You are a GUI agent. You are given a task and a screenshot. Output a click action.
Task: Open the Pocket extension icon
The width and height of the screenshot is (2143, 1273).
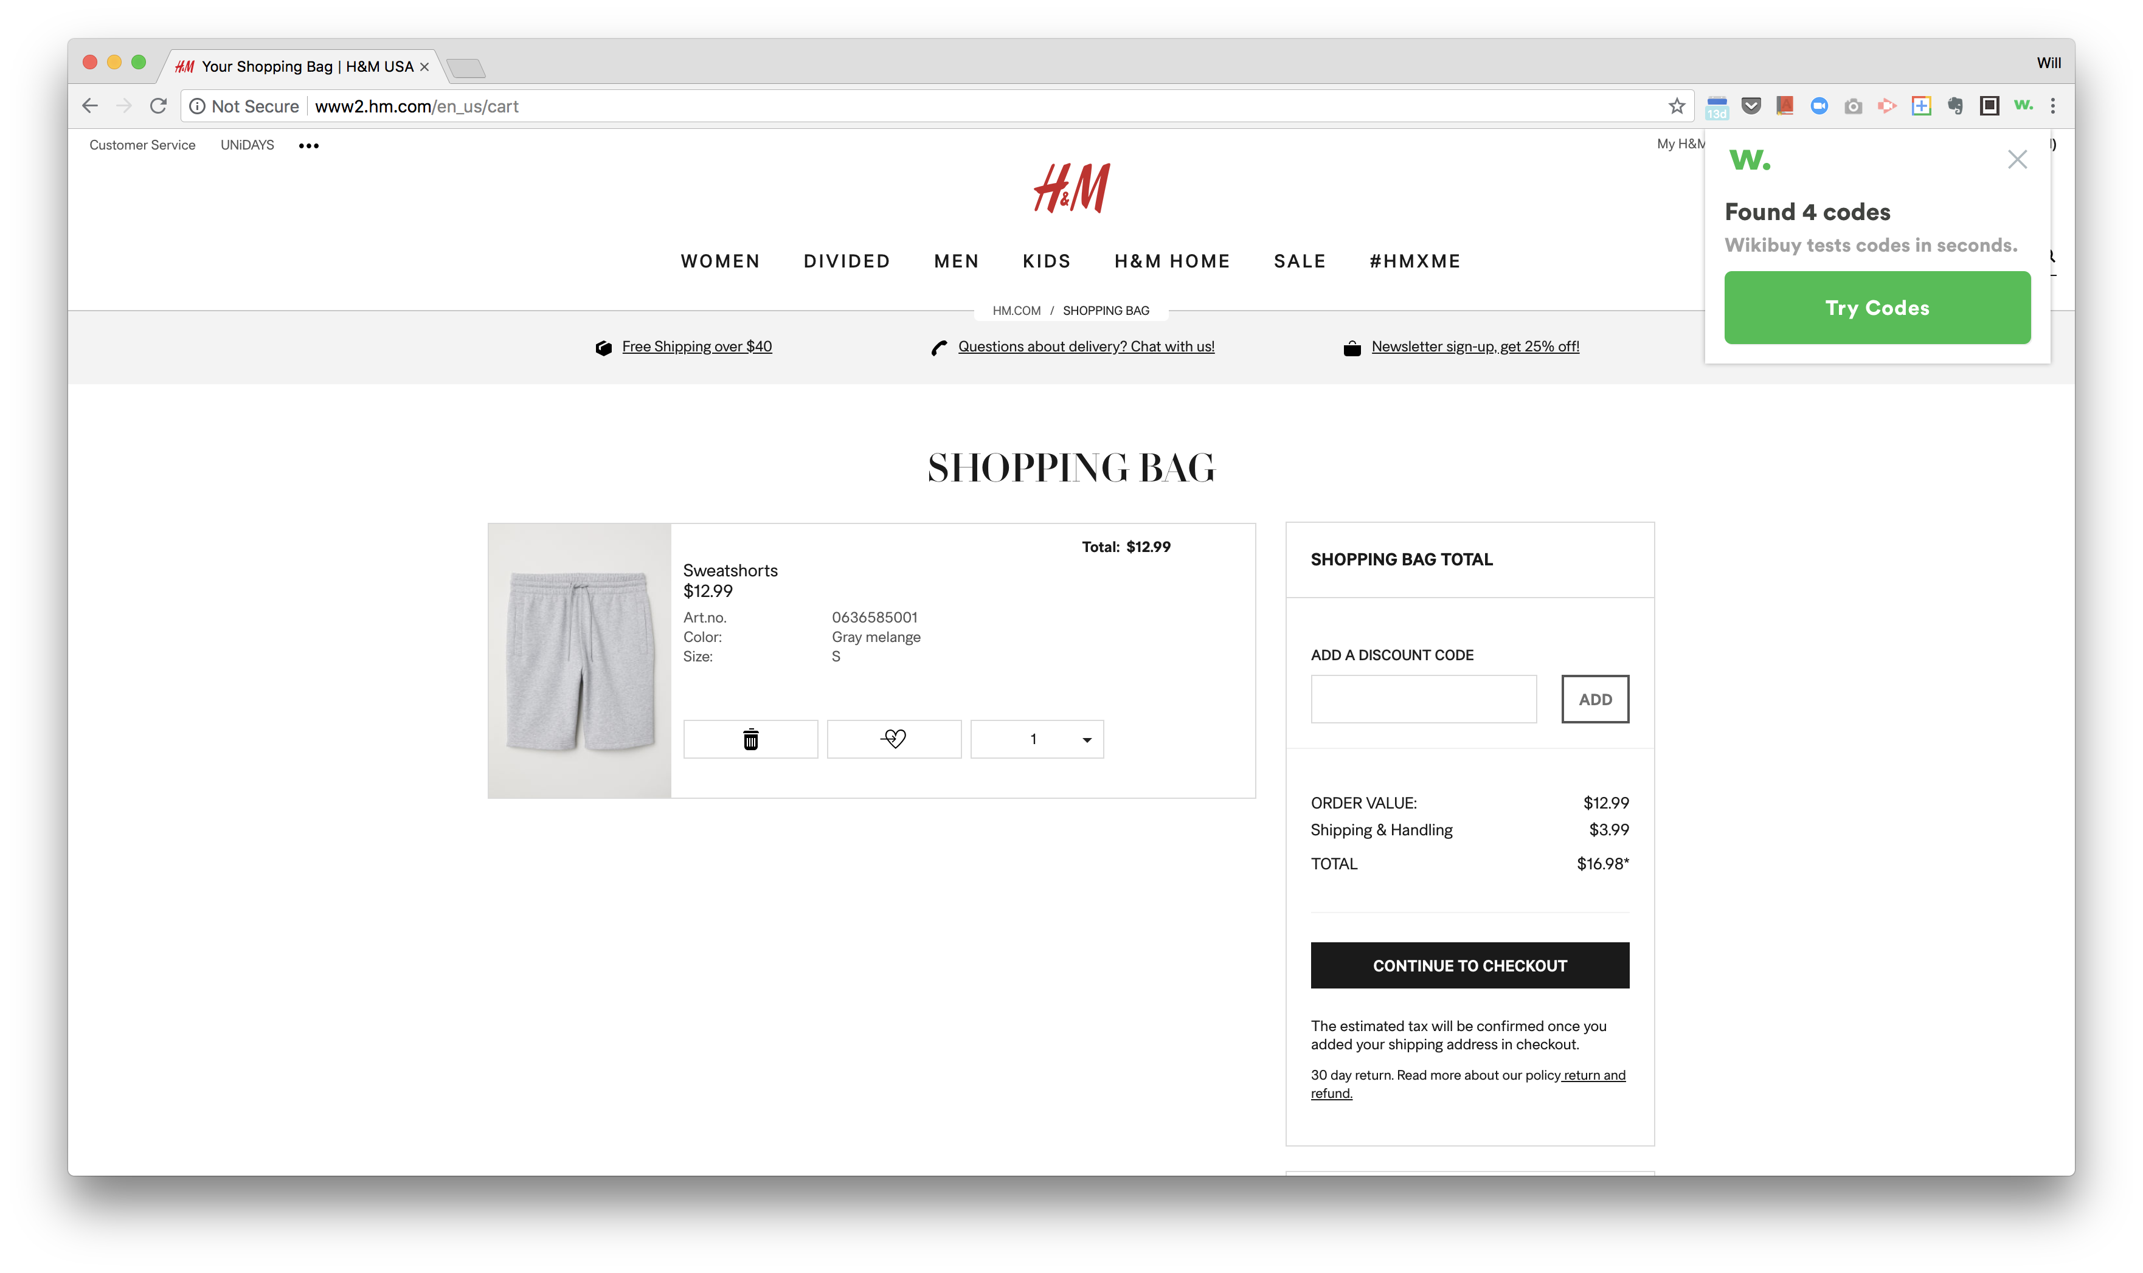click(1751, 106)
